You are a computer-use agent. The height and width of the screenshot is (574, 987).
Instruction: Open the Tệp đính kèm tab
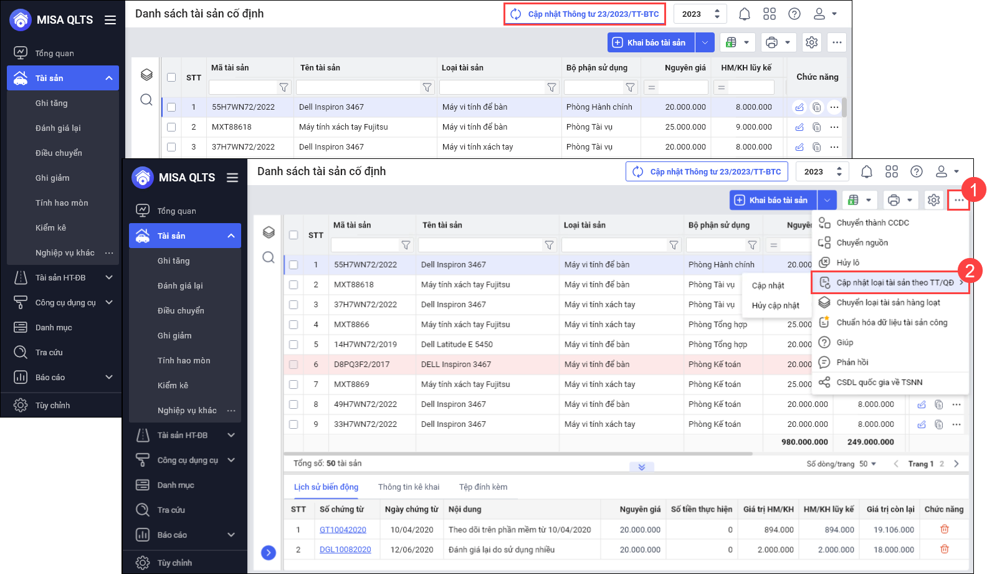483,487
